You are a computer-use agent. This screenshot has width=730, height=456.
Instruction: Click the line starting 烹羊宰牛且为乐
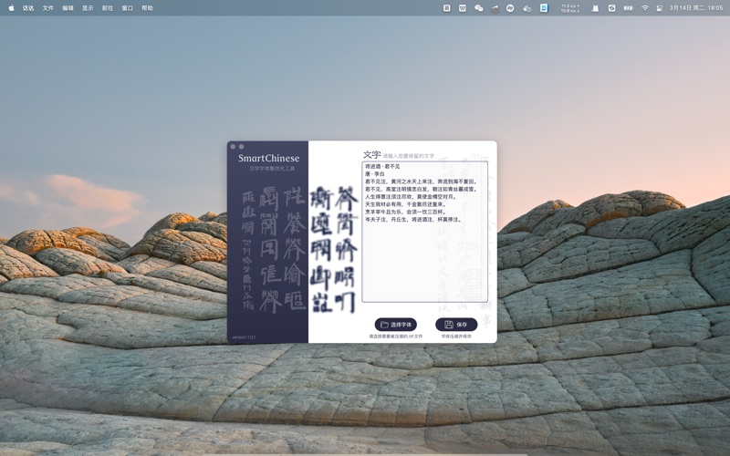coord(405,212)
